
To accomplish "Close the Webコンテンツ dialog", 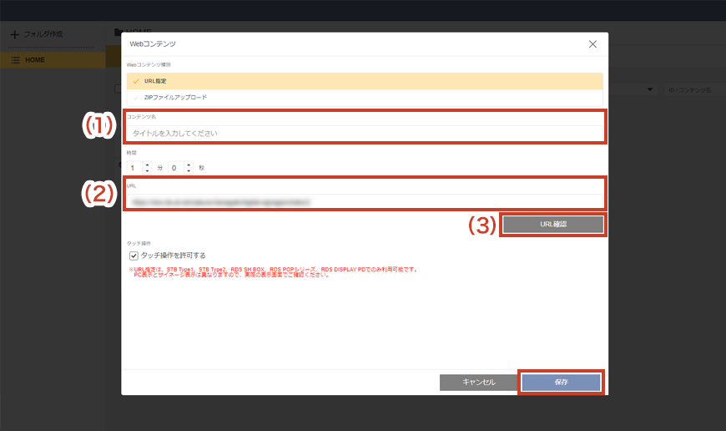I will [592, 44].
